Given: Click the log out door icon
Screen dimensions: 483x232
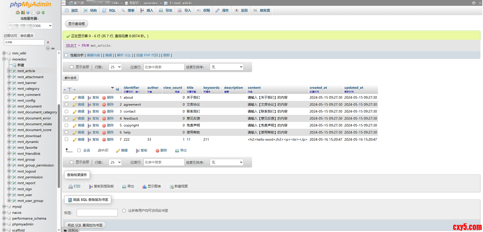Looking at the screenshot, I should (23, 12).
